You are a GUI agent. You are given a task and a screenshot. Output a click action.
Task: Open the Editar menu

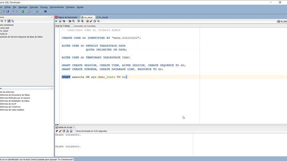(x=8, y=7)
